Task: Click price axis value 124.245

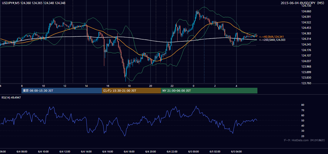Action: [306, 44]
